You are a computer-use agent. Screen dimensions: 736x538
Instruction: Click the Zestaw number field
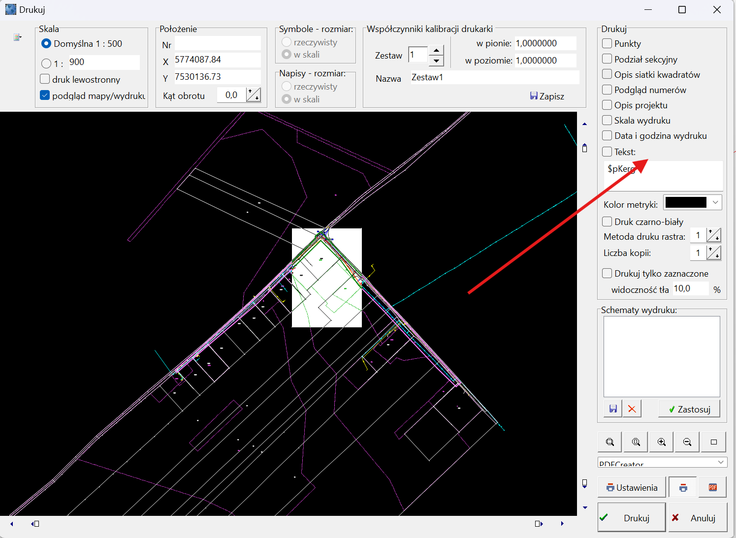click(418, 55)
